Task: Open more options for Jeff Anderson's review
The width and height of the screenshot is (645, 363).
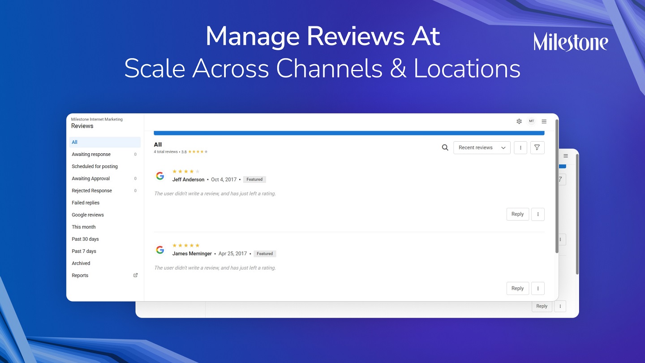Action: 538,214
